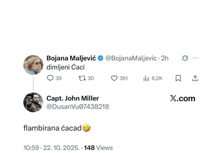Click the Bojana Maljević display name

tap(71, 58)
